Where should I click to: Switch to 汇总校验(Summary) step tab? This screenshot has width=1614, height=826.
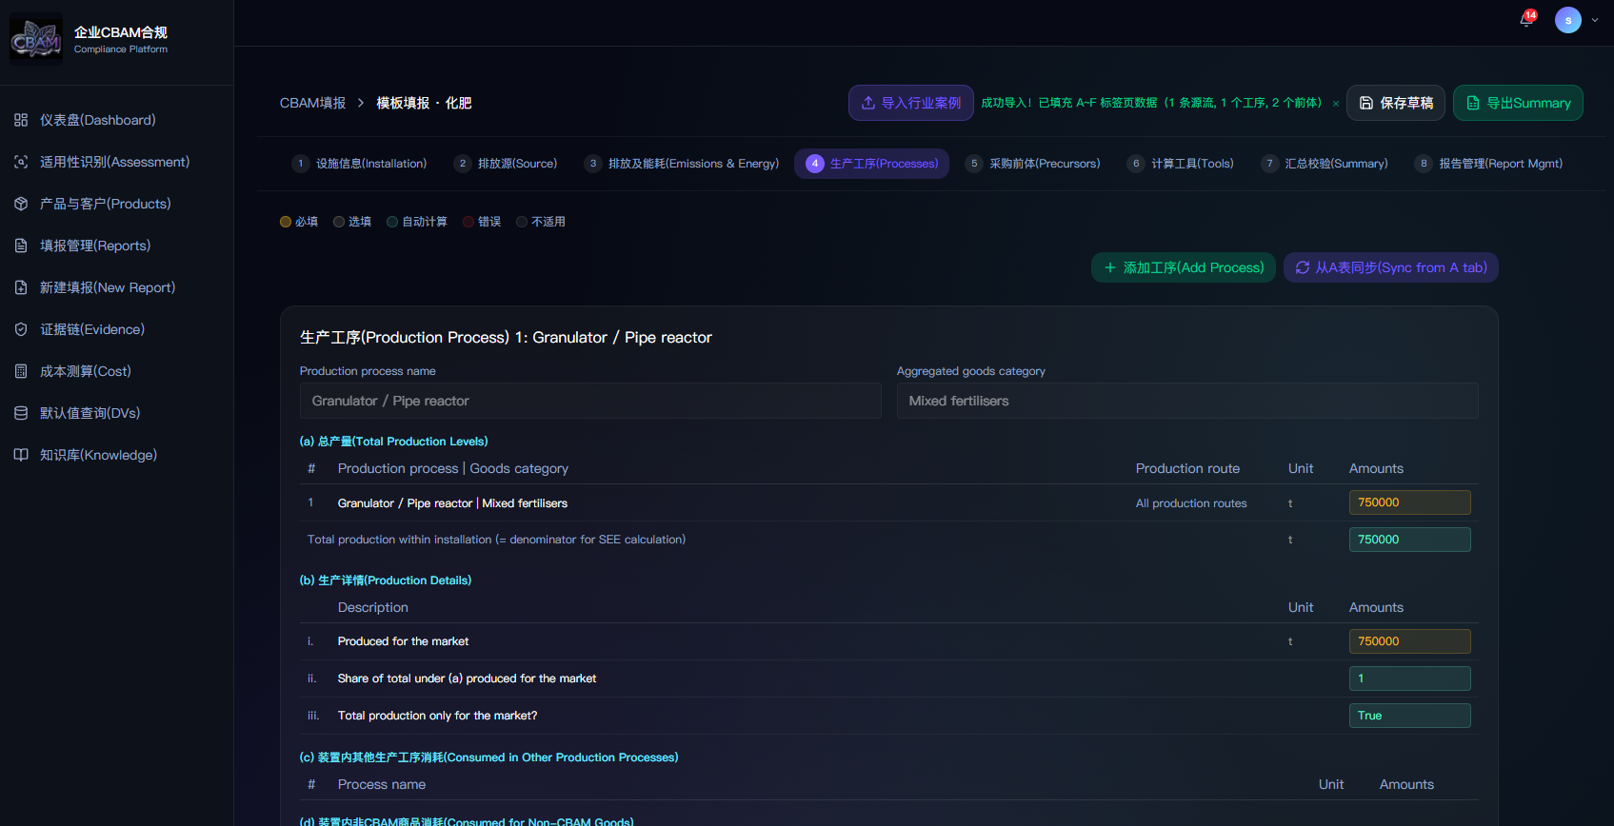(x=1325, y=164)
